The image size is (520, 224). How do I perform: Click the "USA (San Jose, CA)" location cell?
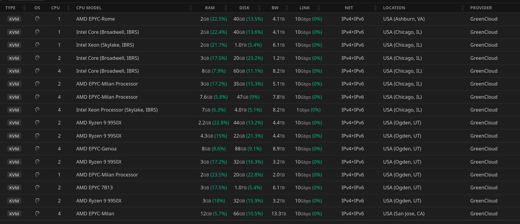click(404, 214)
